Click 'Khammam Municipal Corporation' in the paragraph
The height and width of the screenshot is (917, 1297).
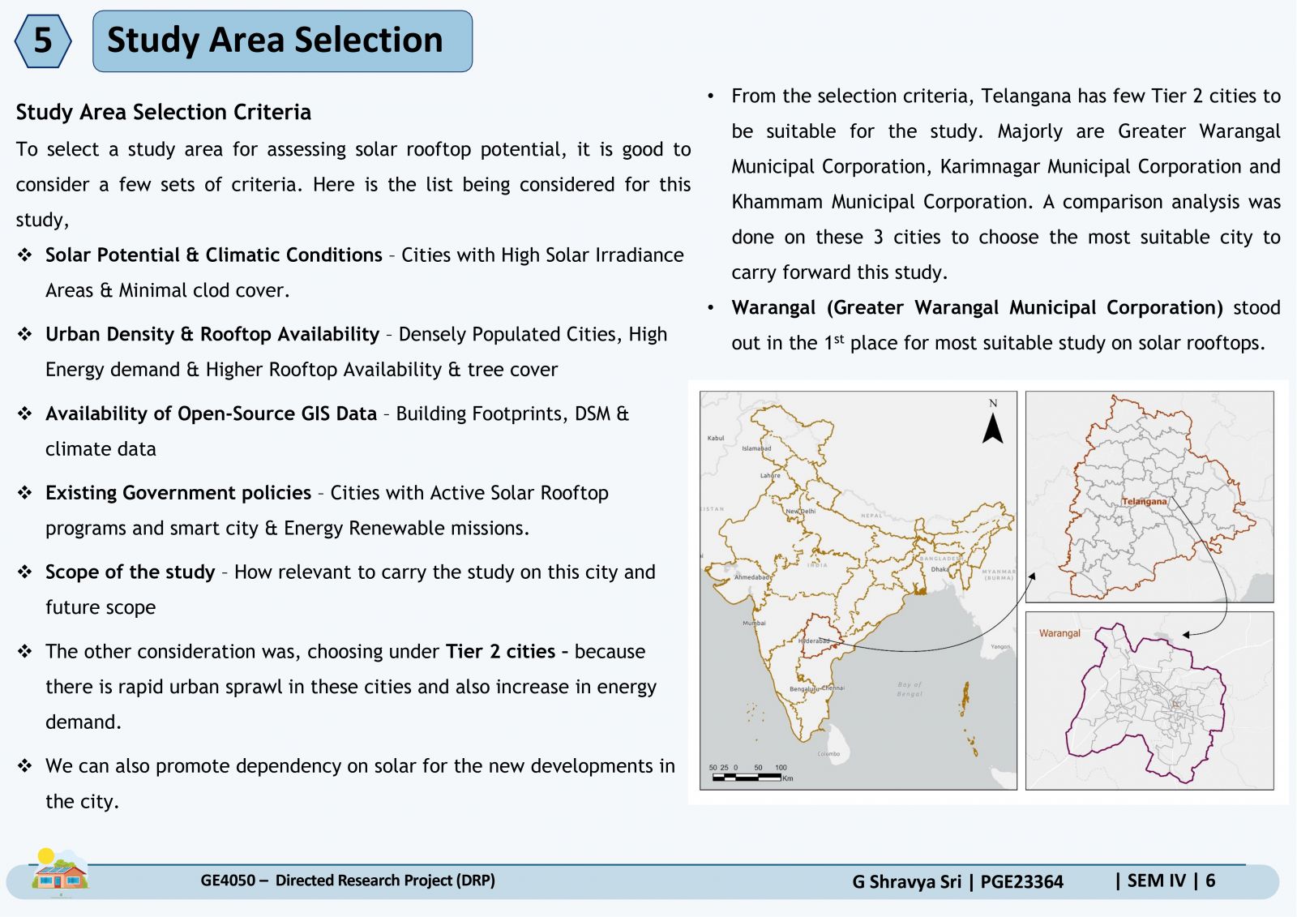click(x=880, y=202)
